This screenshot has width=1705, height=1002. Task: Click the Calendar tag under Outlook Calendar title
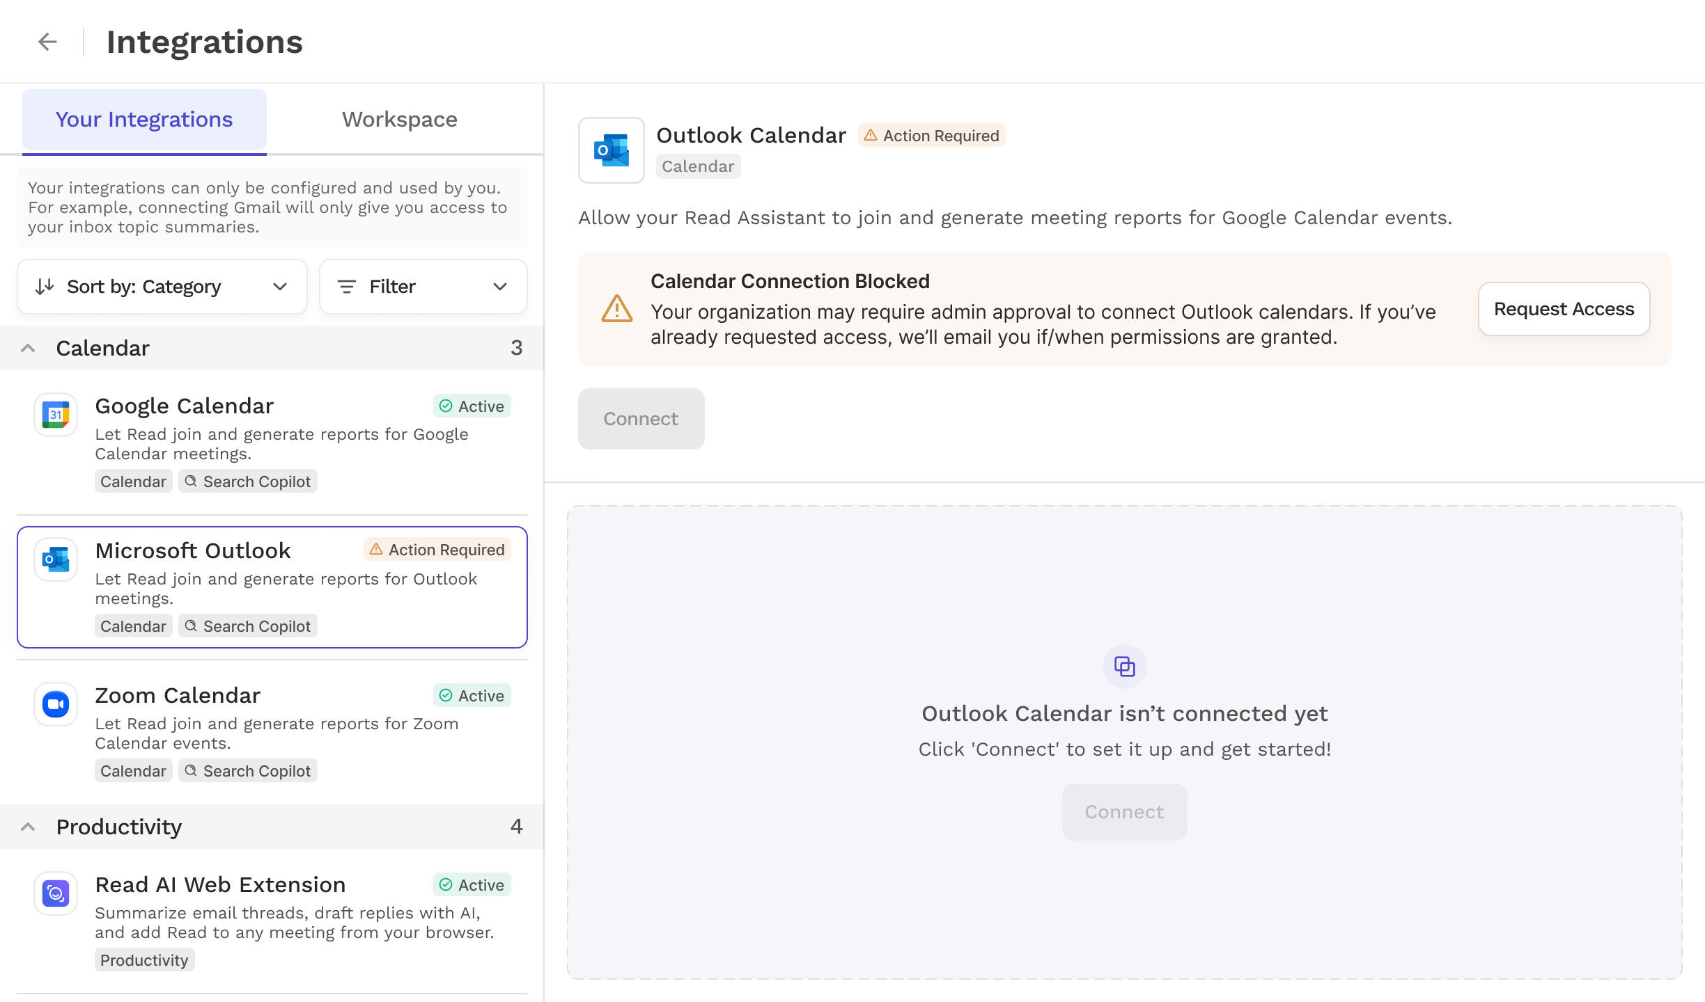pos(698,166)
